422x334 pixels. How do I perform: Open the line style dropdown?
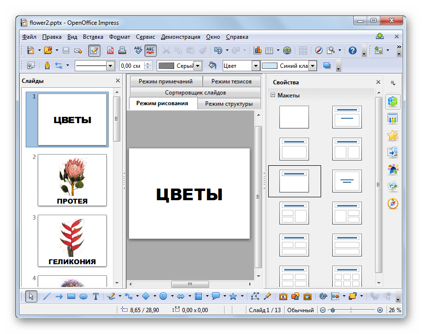pos(110,65)
